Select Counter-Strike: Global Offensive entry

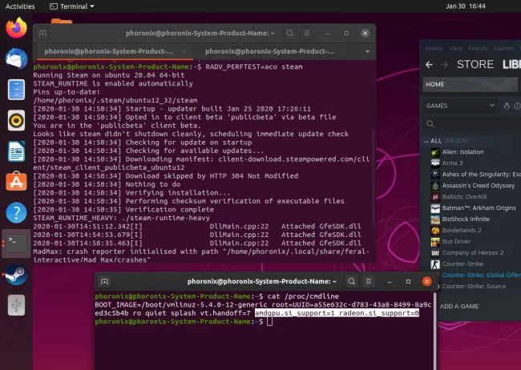click(481, 275)
